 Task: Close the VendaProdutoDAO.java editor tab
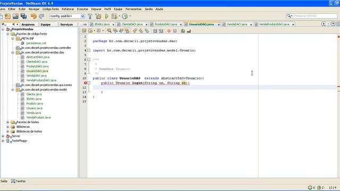click(293, 25)
